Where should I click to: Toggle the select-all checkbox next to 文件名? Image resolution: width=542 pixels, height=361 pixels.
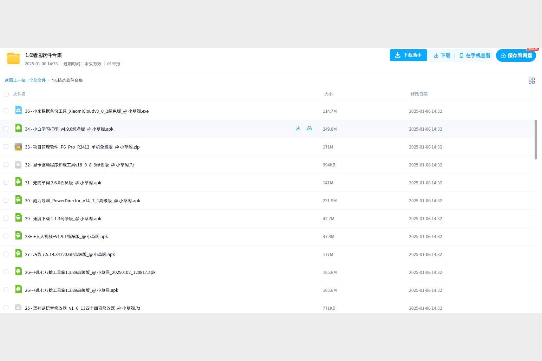click(x=6, y=94)
